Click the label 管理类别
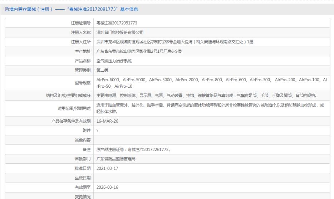334x199 pixels. [x=83, y=70]
